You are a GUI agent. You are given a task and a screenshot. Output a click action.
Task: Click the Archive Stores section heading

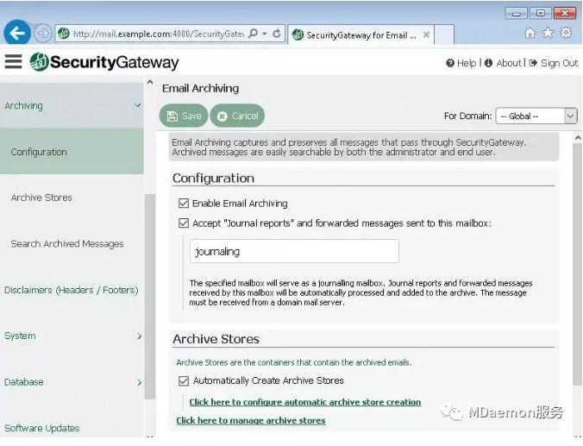216,339
